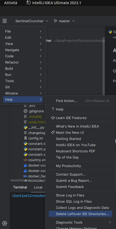Open Keyboard Shortcuts PDF
The width and height of the screenshot is (116, 229).
click(x=80, y=151)
